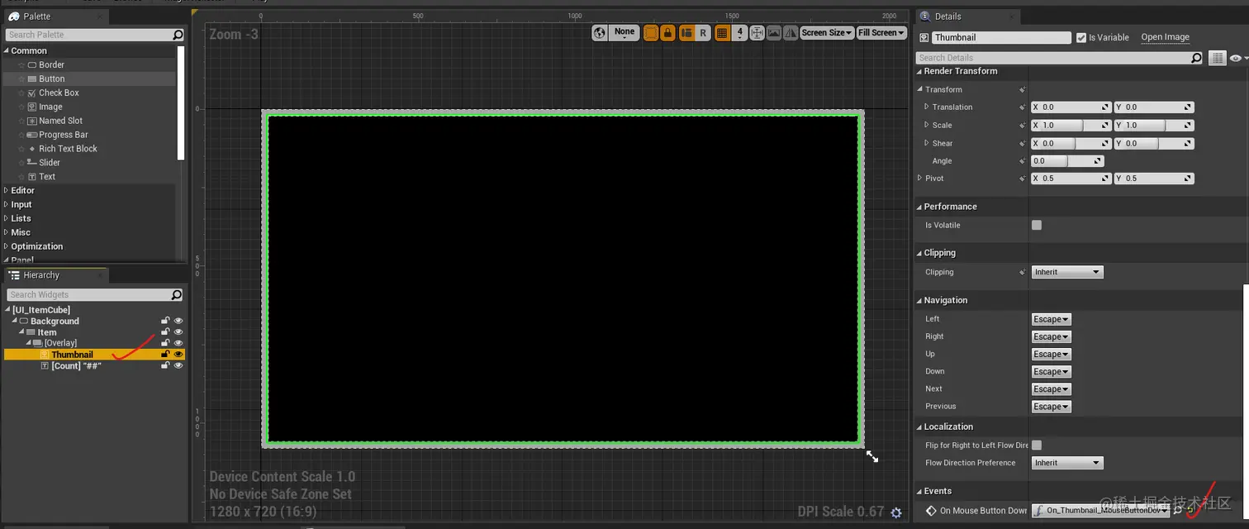Click the magnifier in Search Details
The image size is (1249, 529).
coord(1196,58)
